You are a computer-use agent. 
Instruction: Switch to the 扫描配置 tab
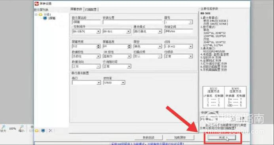tap(91, 9)
